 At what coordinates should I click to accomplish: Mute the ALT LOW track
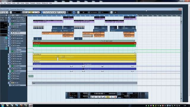coord(12,69)
